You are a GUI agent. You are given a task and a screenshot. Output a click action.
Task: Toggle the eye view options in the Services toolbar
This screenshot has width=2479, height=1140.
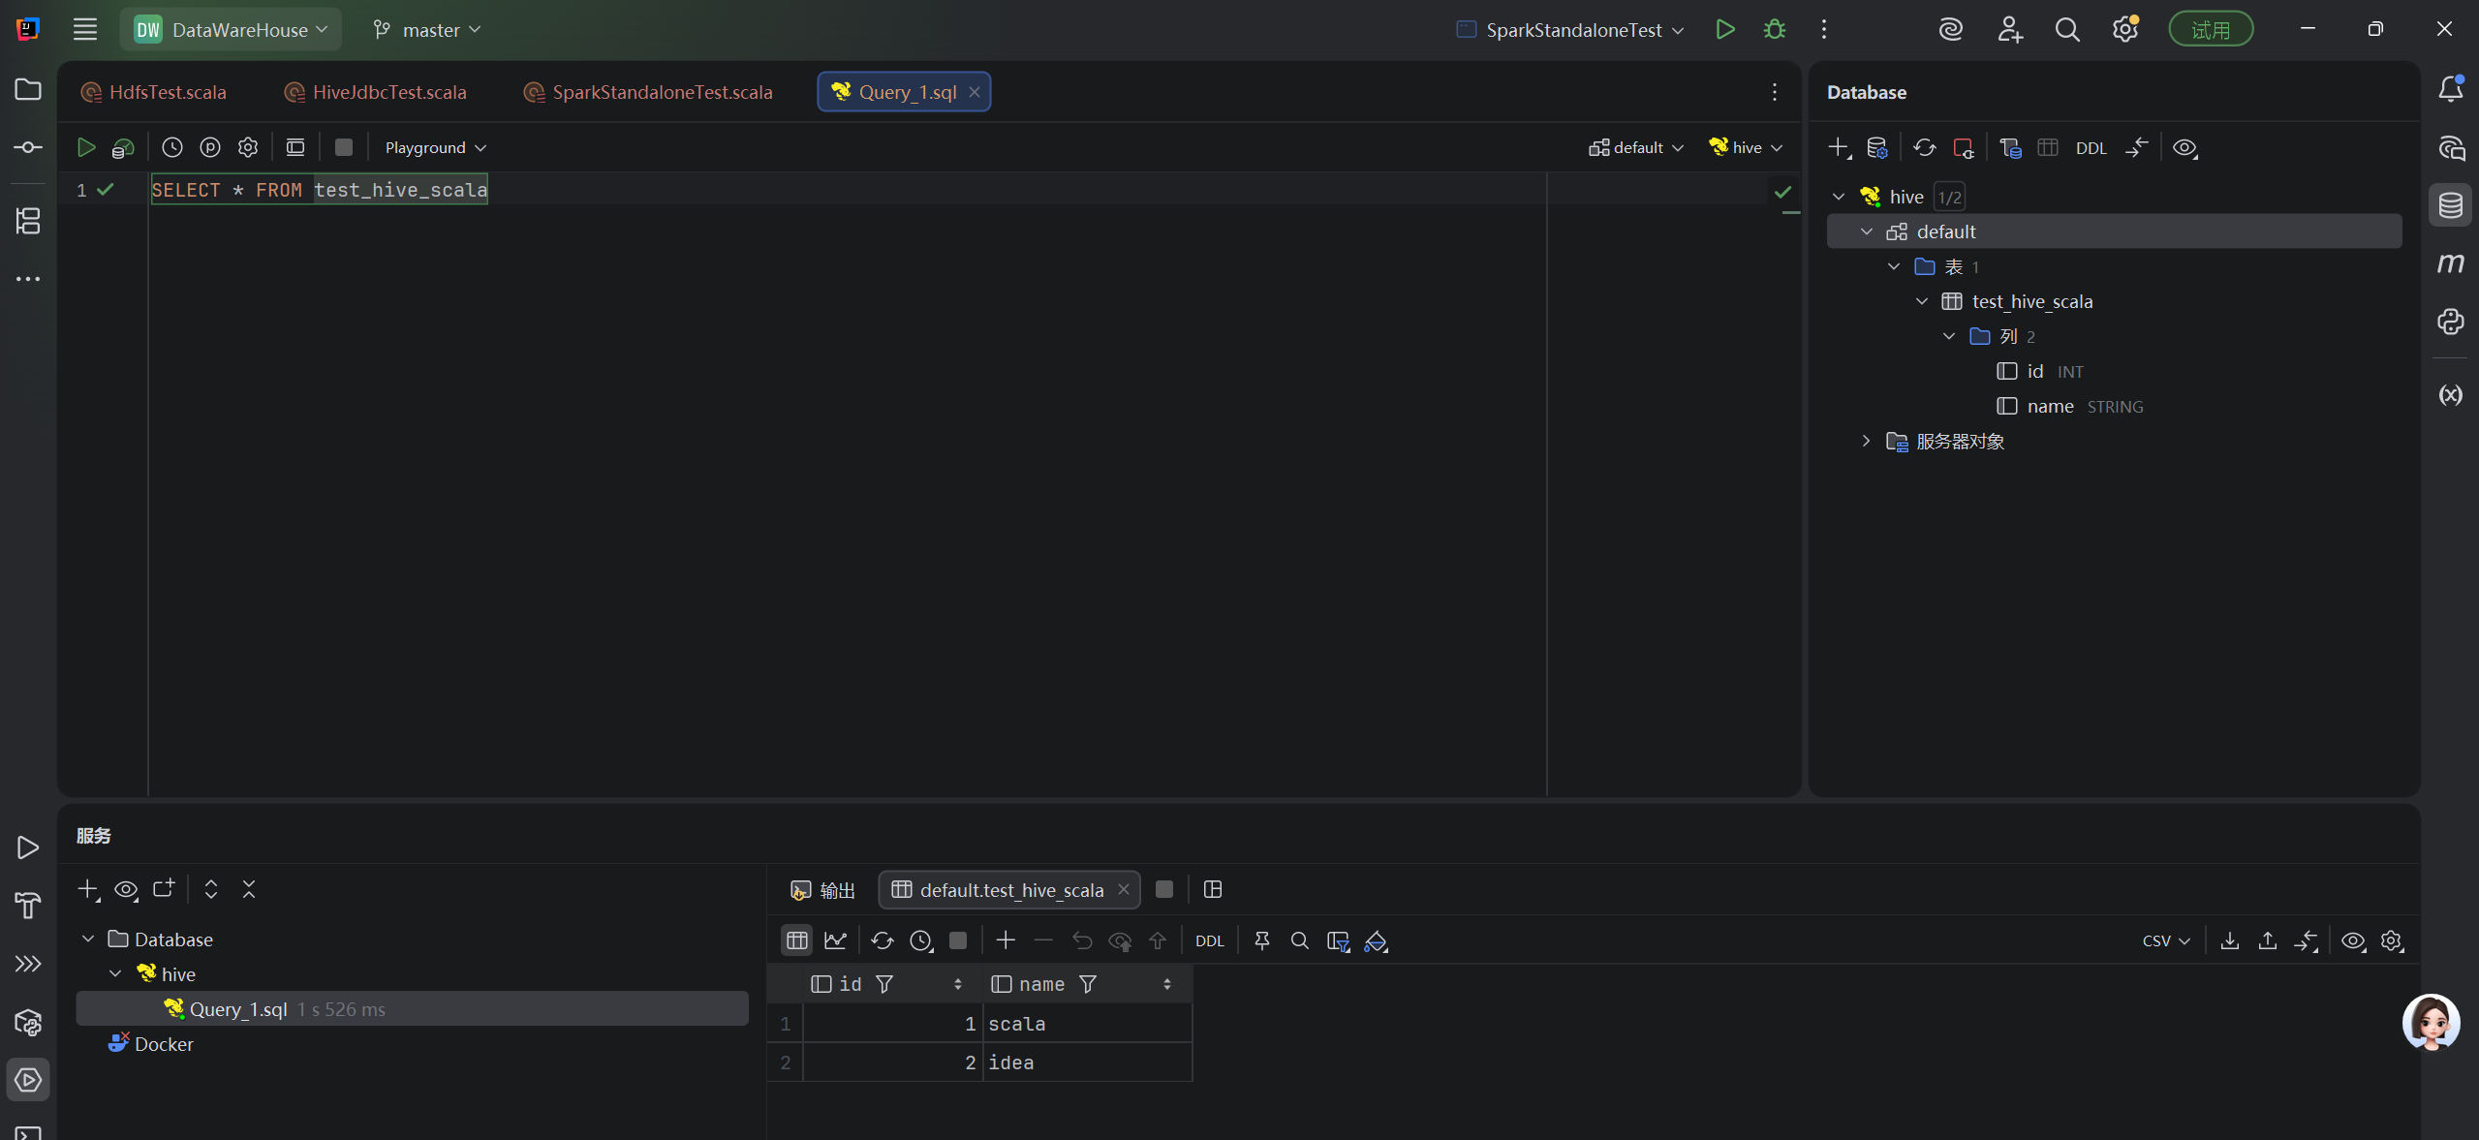(x=126, y=889)
